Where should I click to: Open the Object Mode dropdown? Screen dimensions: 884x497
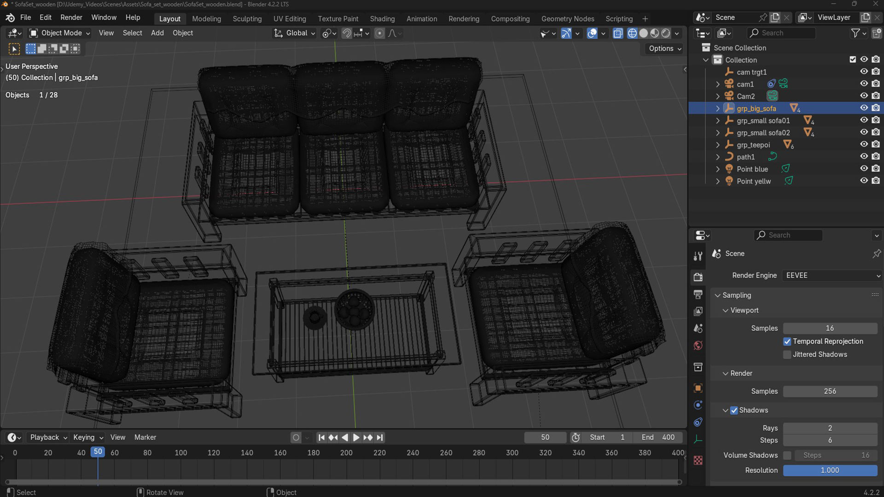60,33
